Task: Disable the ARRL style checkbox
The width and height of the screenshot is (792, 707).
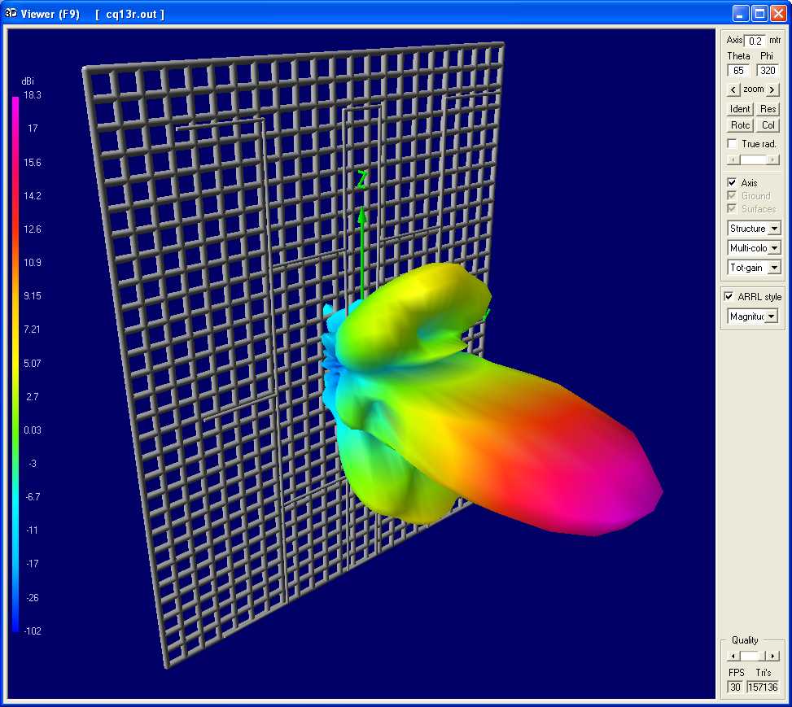Action: (x=730, y=297)
